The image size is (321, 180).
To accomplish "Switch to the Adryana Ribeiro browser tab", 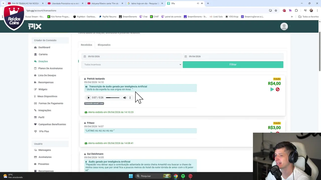I will tap(105, 3).
